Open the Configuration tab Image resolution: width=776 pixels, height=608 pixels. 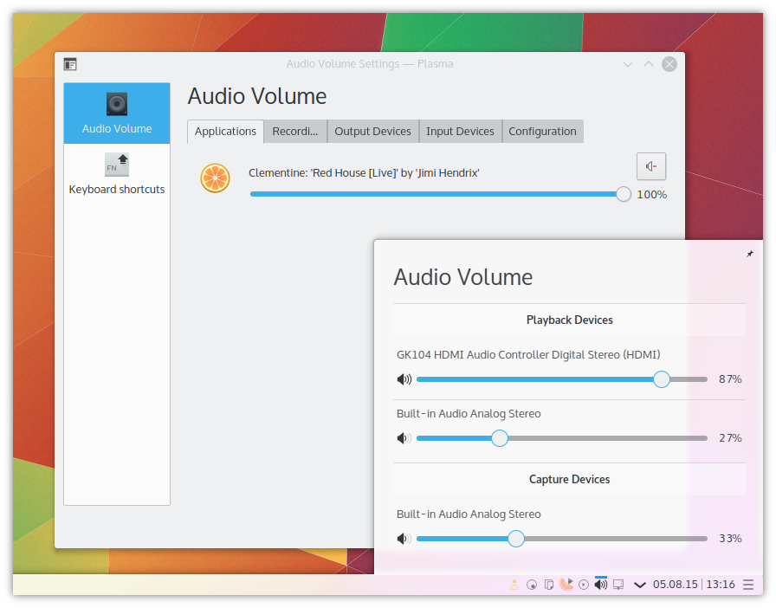[x=542, y=131]
